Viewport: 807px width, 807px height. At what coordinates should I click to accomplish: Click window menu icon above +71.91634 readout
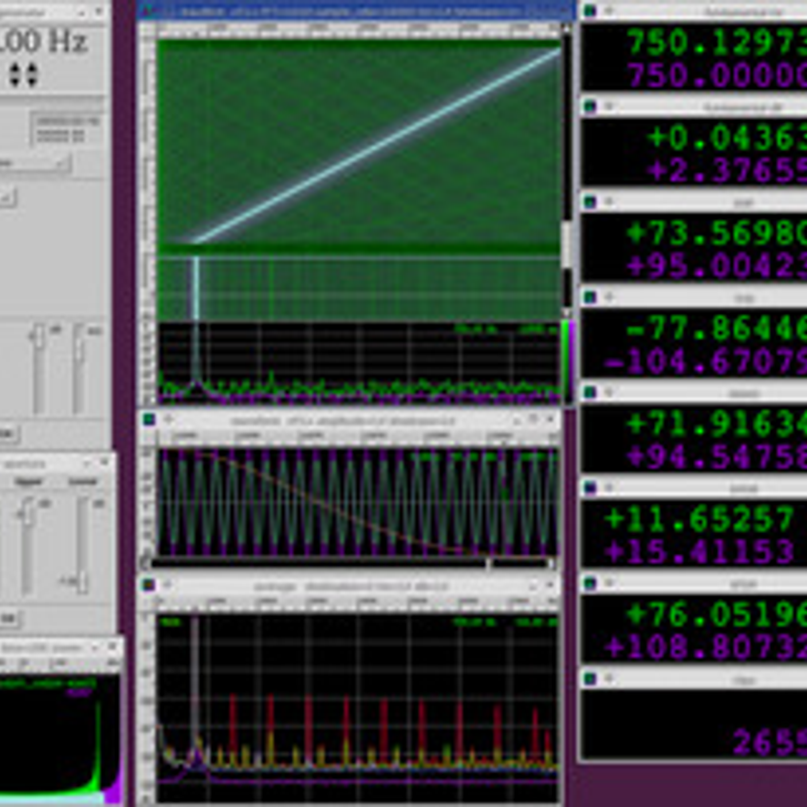pos(590,392)
